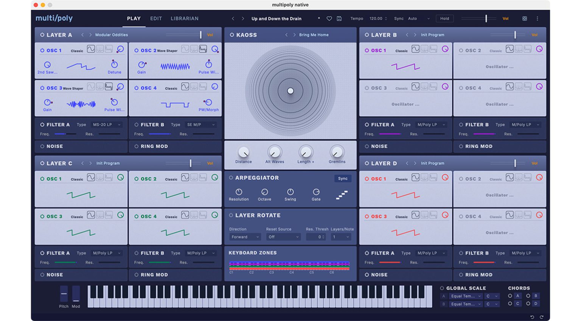Select the Wave Shaper icon for Layer A OSC 4

click(203, 86)
